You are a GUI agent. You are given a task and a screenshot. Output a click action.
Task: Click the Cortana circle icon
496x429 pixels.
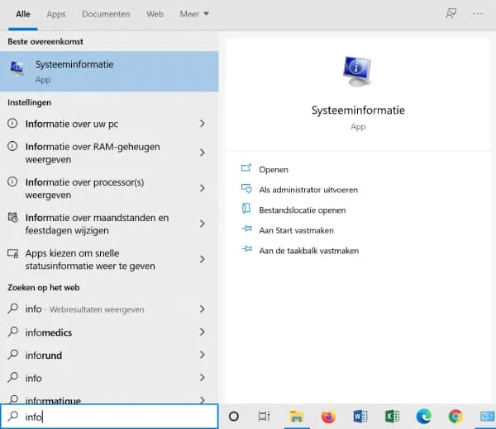point(233,417)
